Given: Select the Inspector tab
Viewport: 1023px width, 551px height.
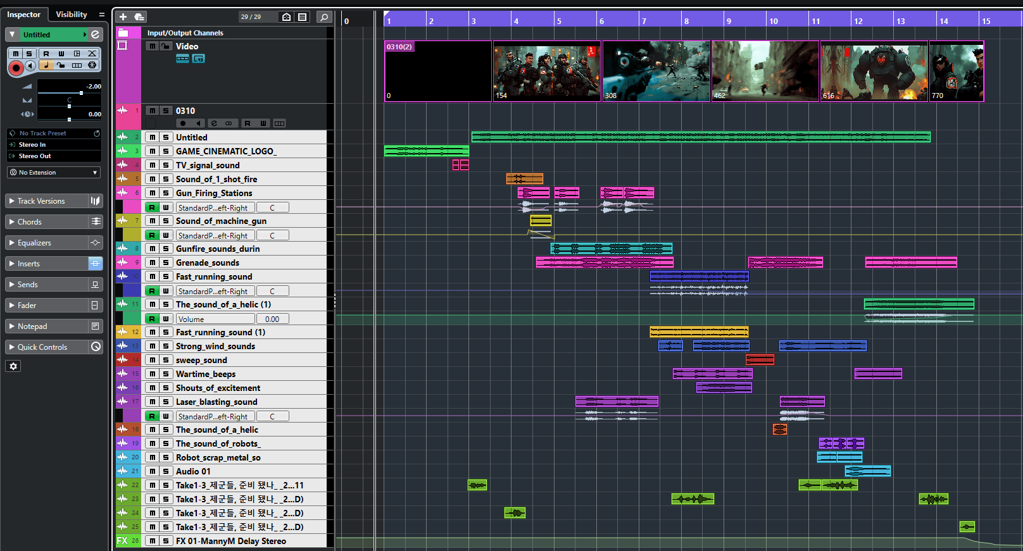Looking at the screenshot, I should 23,15.
